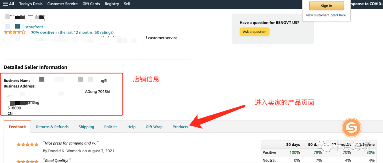This screenshot has width=383, height=163.
Task: Click the 30 days column header
Action: point(293,145)
